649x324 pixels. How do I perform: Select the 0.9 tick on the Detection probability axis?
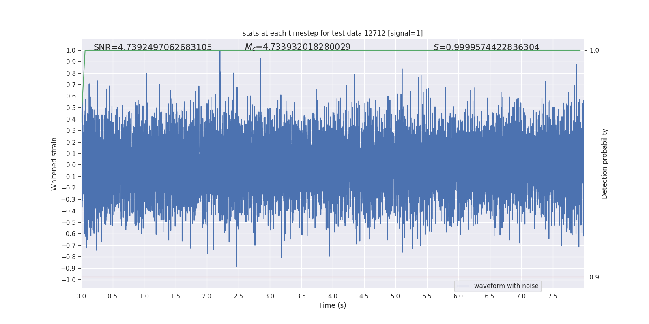[594, 277]
